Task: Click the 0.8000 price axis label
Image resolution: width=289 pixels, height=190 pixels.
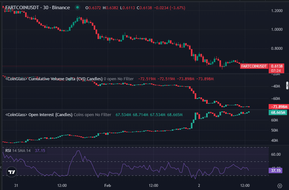Action: (277, 49)
